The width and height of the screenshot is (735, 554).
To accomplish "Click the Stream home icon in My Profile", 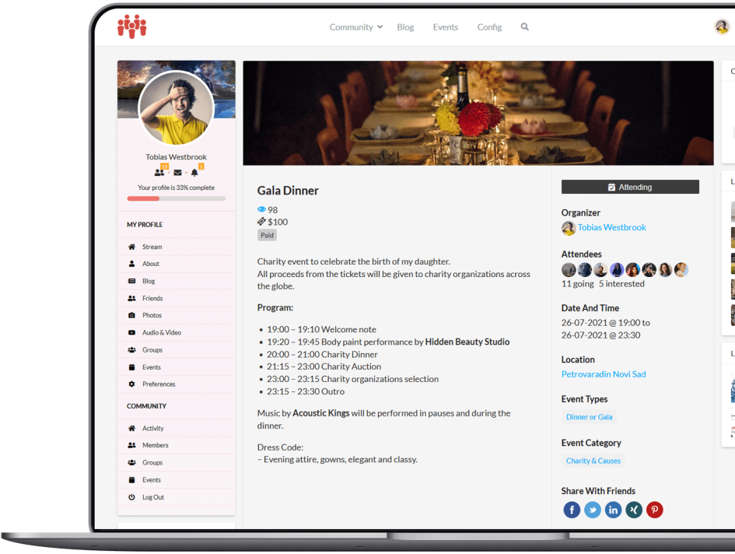I will coord(131,247).
